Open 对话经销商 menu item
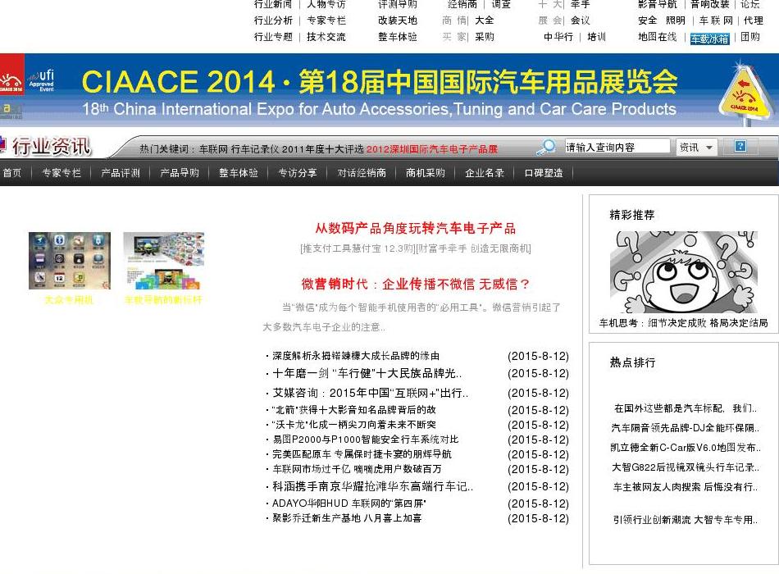 (x=362, y=173)
